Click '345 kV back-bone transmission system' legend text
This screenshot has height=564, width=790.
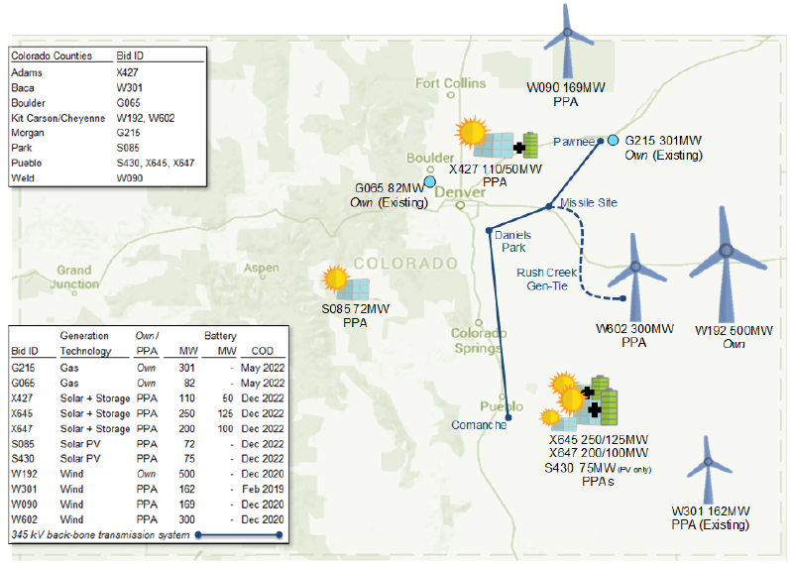pyautogui.click(x=100, y=535)
